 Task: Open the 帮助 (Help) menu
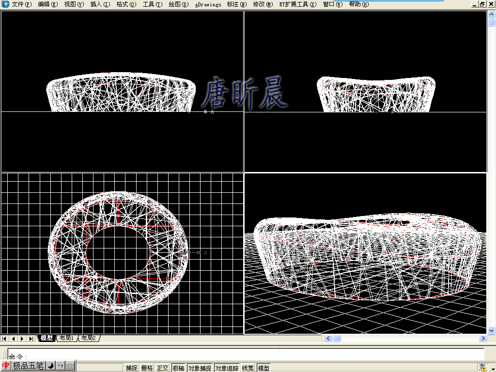(359, 4)
